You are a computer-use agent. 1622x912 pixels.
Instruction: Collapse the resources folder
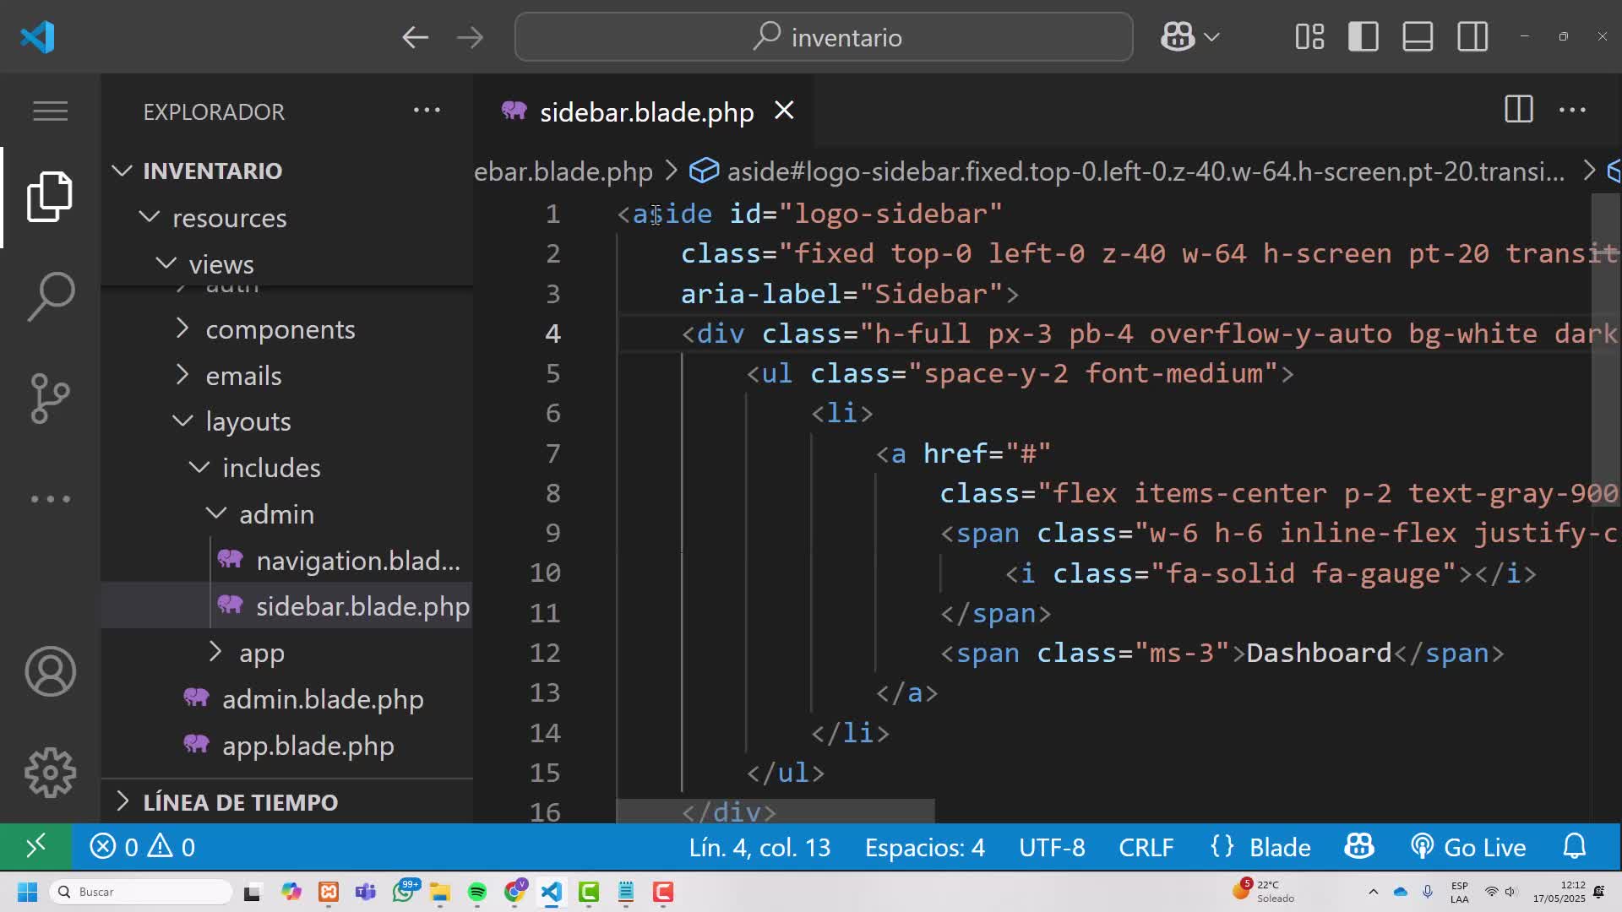150,217
